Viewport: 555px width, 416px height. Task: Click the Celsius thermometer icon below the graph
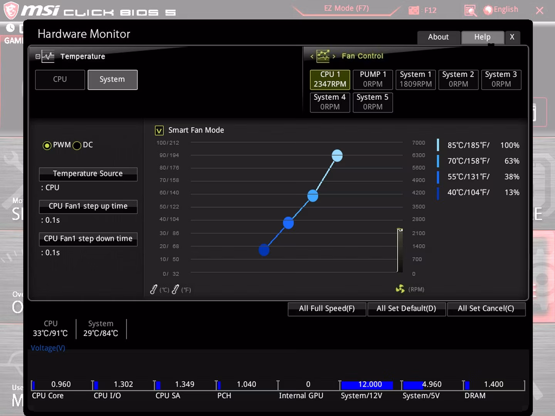[154, 289]
